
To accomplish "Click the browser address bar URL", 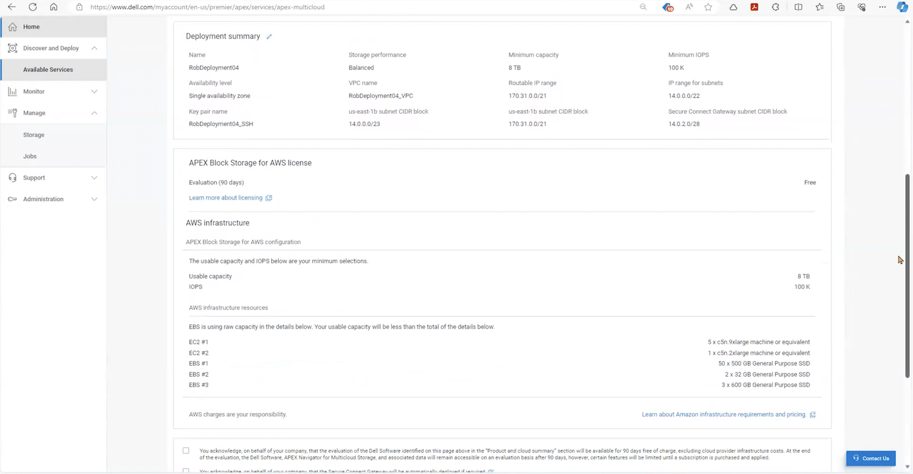I will point(207,7).
